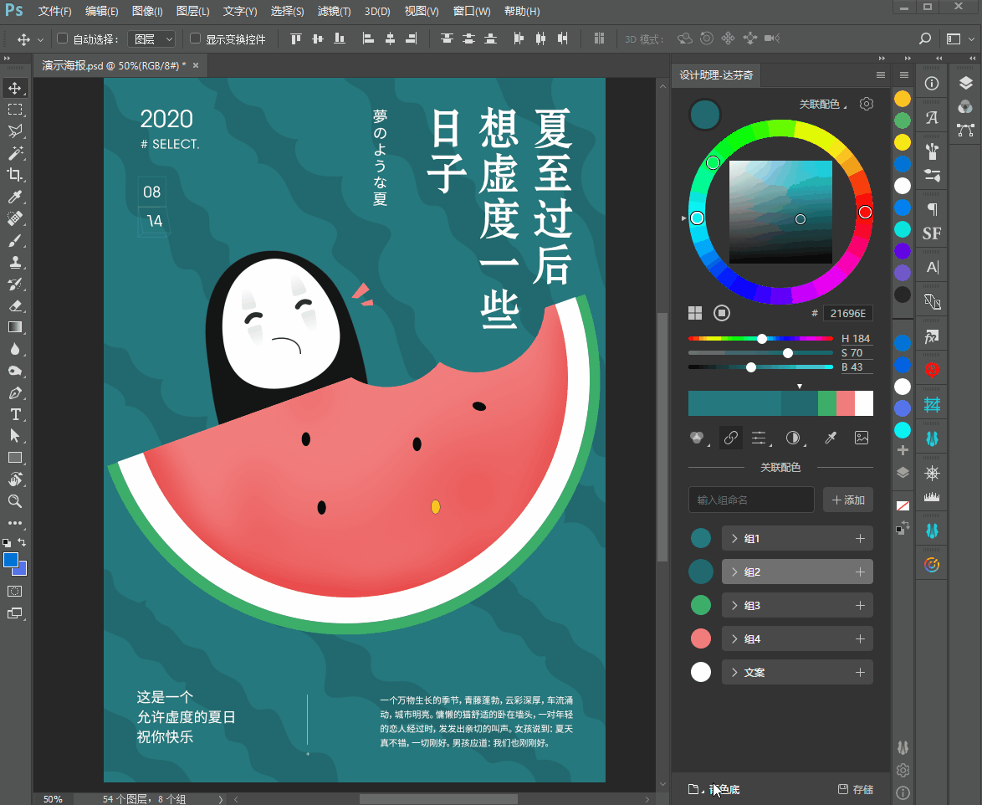Image resolution: width=982 pixels, height=805 pixels.
Task: Add color to 组3 with plus
Action: (860, 606)
